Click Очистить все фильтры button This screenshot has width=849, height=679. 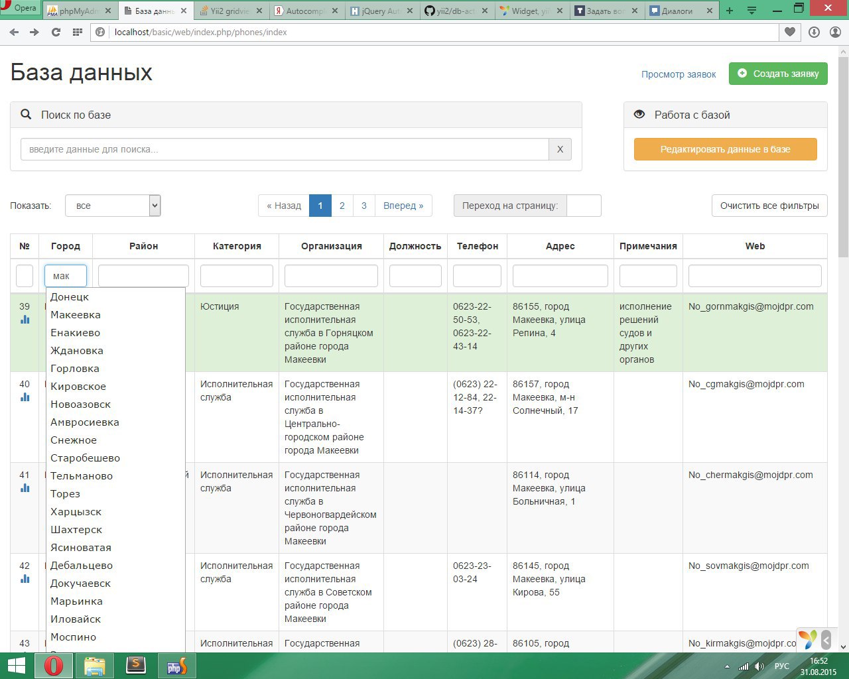pos(769,206)
